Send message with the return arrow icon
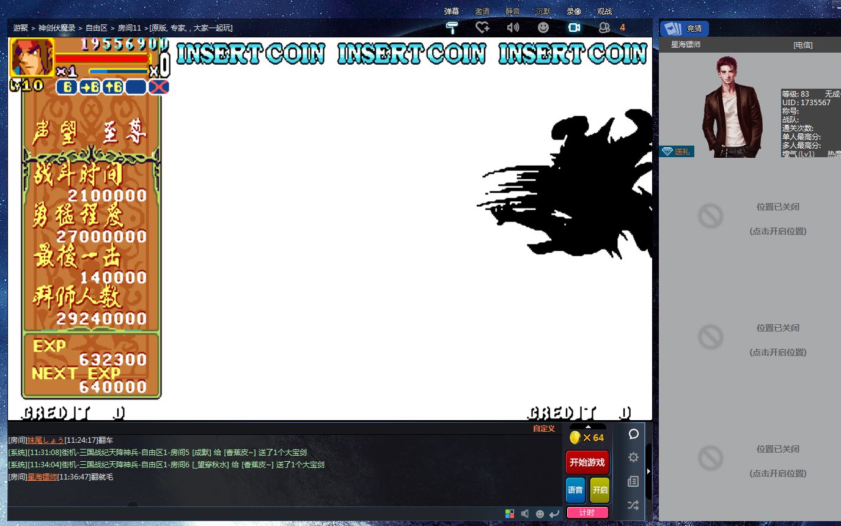 (x=554, y=514)
